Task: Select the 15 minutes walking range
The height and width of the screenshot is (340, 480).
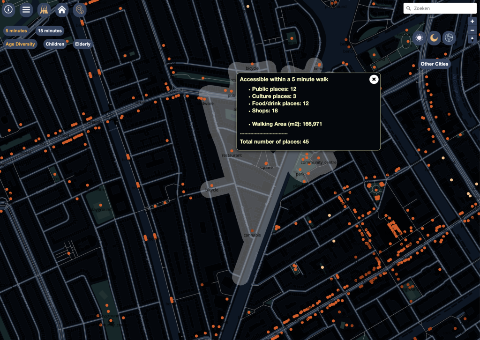Action: [x=50, y=30]
